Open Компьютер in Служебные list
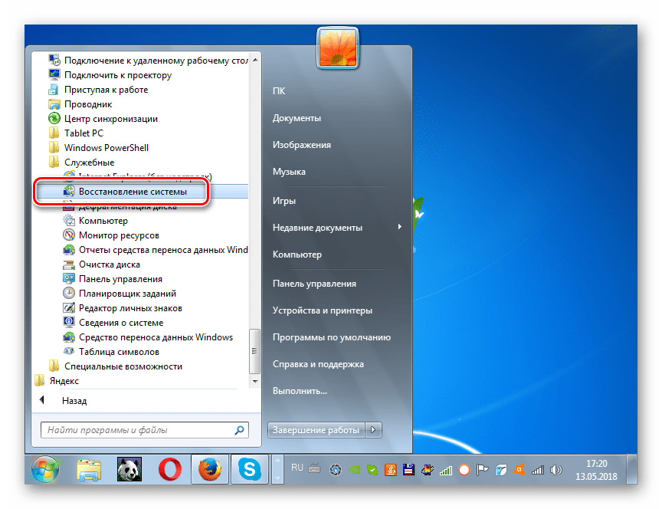 tap(96, 221)
